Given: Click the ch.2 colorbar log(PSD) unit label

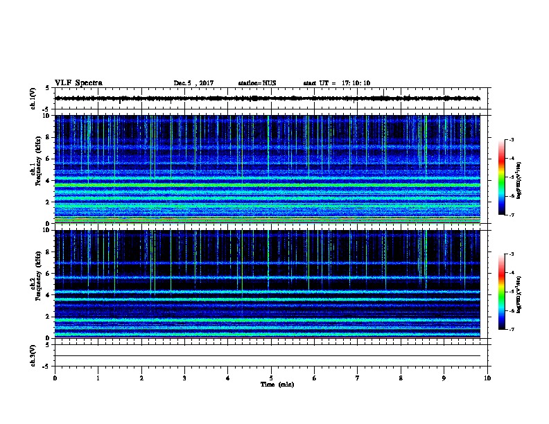Looking at the screenshot, I should point(518,294).
